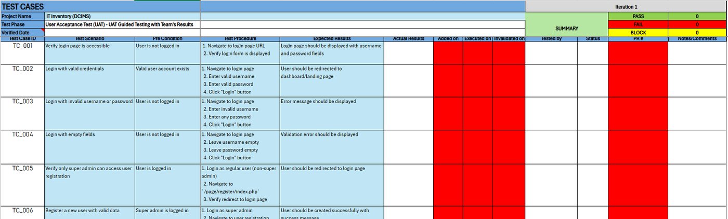The image size is (728, 219).
Task: Click TC_005 procedure 'Login as regular user'
Action: [x=240, y=185]
